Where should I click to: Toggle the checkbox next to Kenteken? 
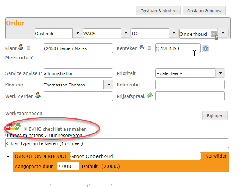[149, 48]
